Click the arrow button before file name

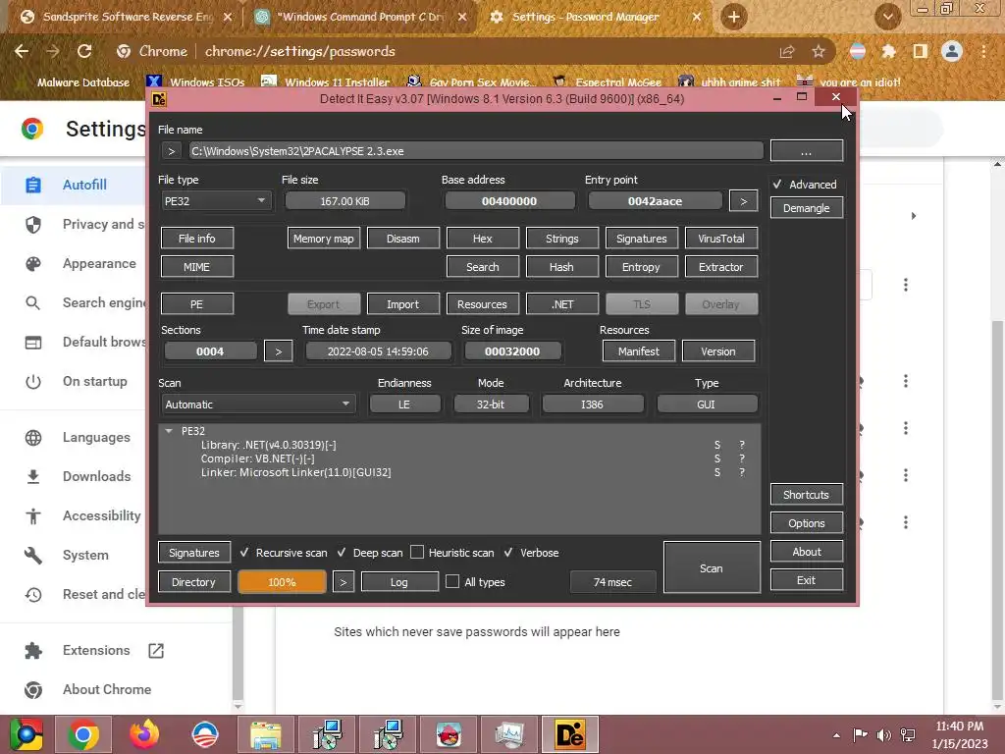coord(171,151)
